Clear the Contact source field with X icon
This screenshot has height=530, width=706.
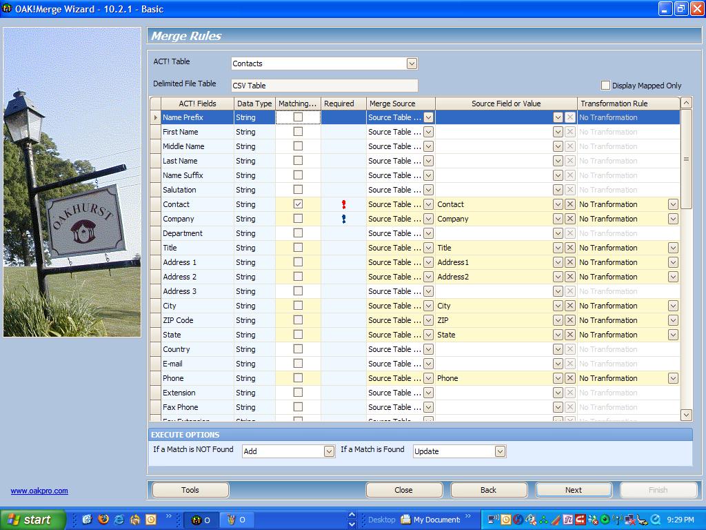(569, 204)
